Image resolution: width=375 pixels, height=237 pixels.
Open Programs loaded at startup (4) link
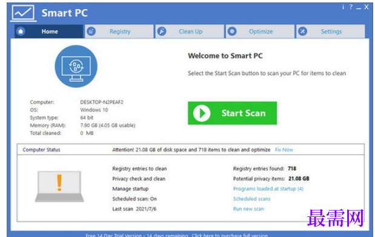pyautogui.click(x=268, y=189)
